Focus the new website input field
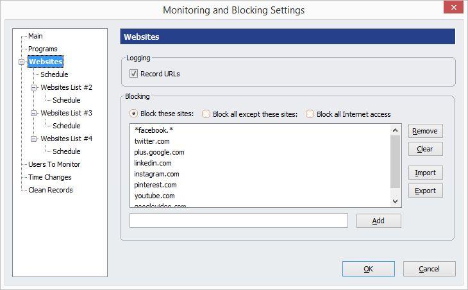468x290 pixels. click(x=238, y=221)
